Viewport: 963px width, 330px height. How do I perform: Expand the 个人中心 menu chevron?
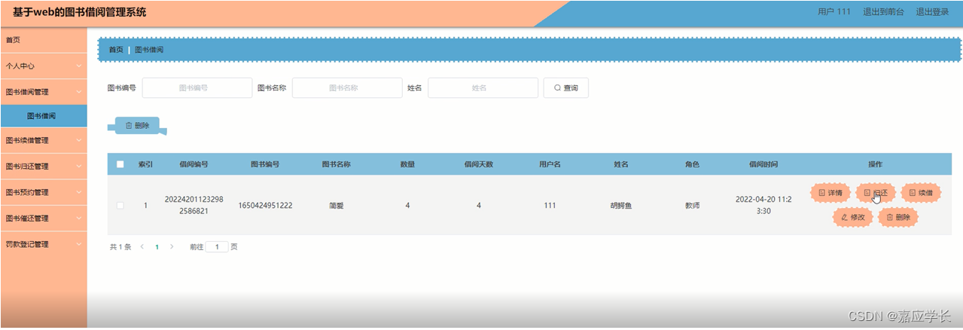(x=79, y=66)
